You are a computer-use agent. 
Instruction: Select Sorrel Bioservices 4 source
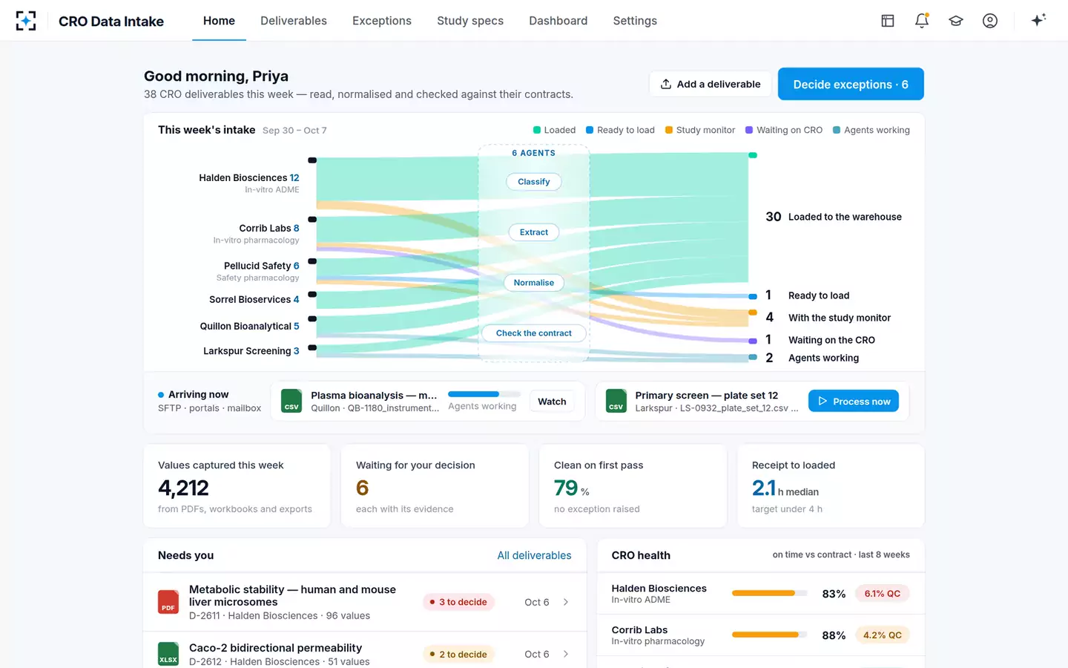click(x=254, y=299)
